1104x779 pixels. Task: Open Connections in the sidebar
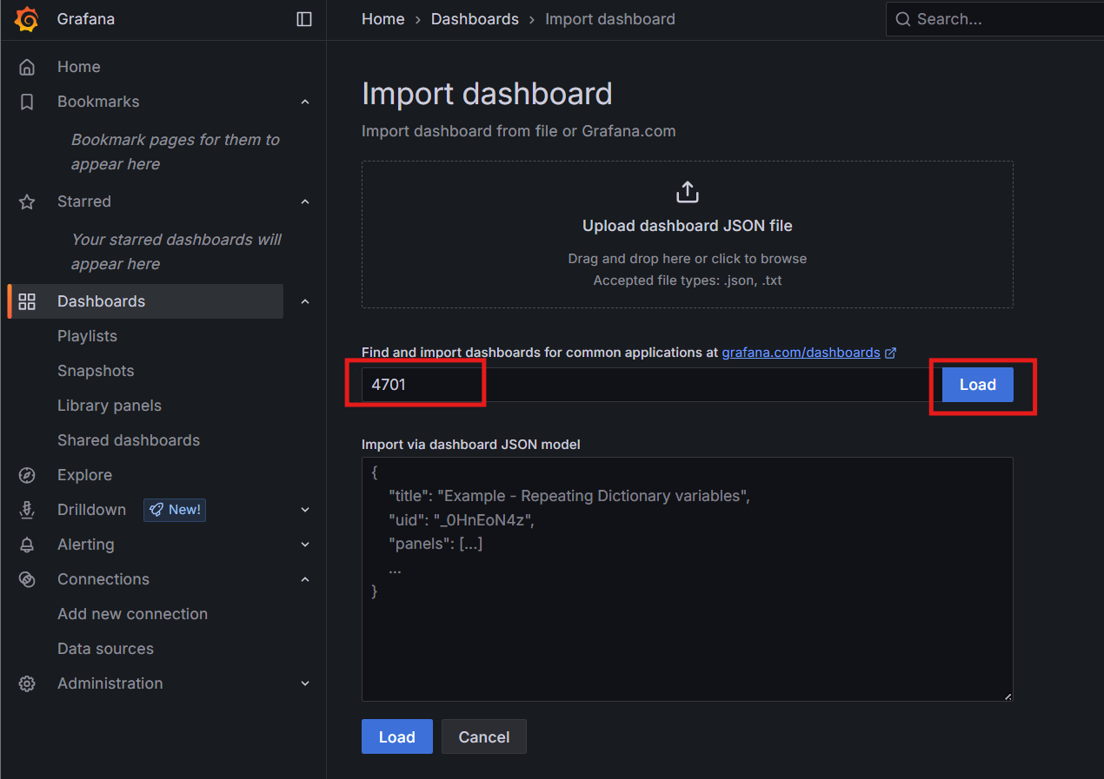click(103, 579)
